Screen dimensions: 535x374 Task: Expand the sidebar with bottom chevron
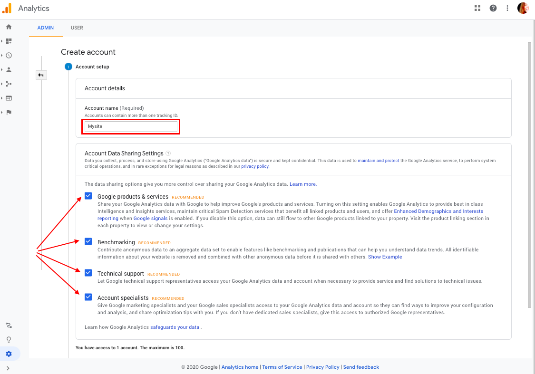pos(8,368)
